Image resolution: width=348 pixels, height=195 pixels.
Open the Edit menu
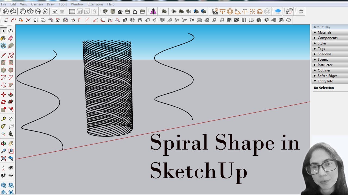tap(13, 4)
